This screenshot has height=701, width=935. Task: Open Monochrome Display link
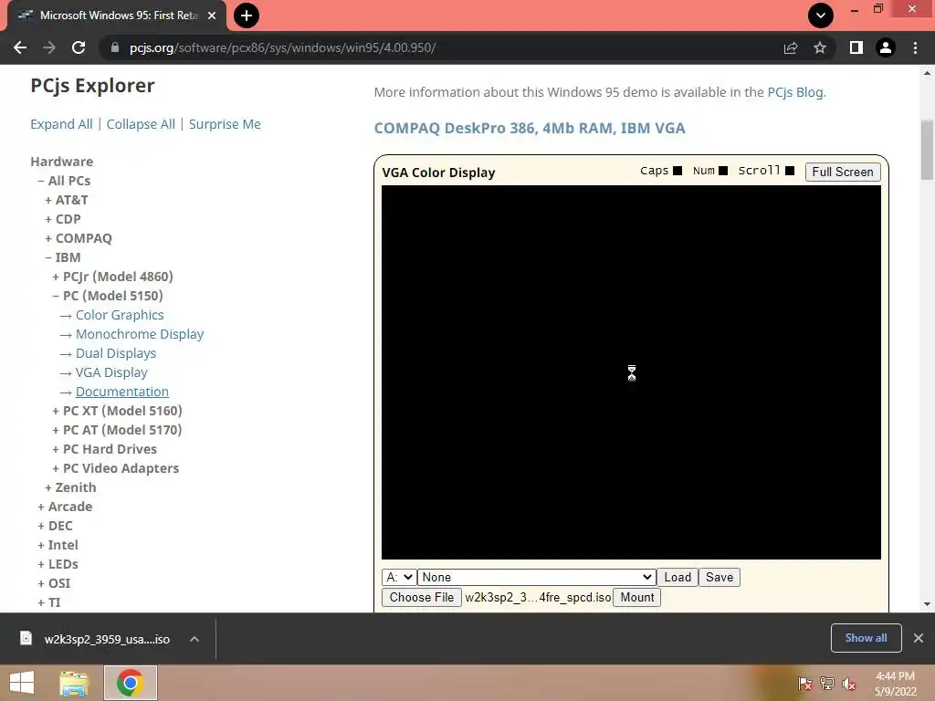140,334
